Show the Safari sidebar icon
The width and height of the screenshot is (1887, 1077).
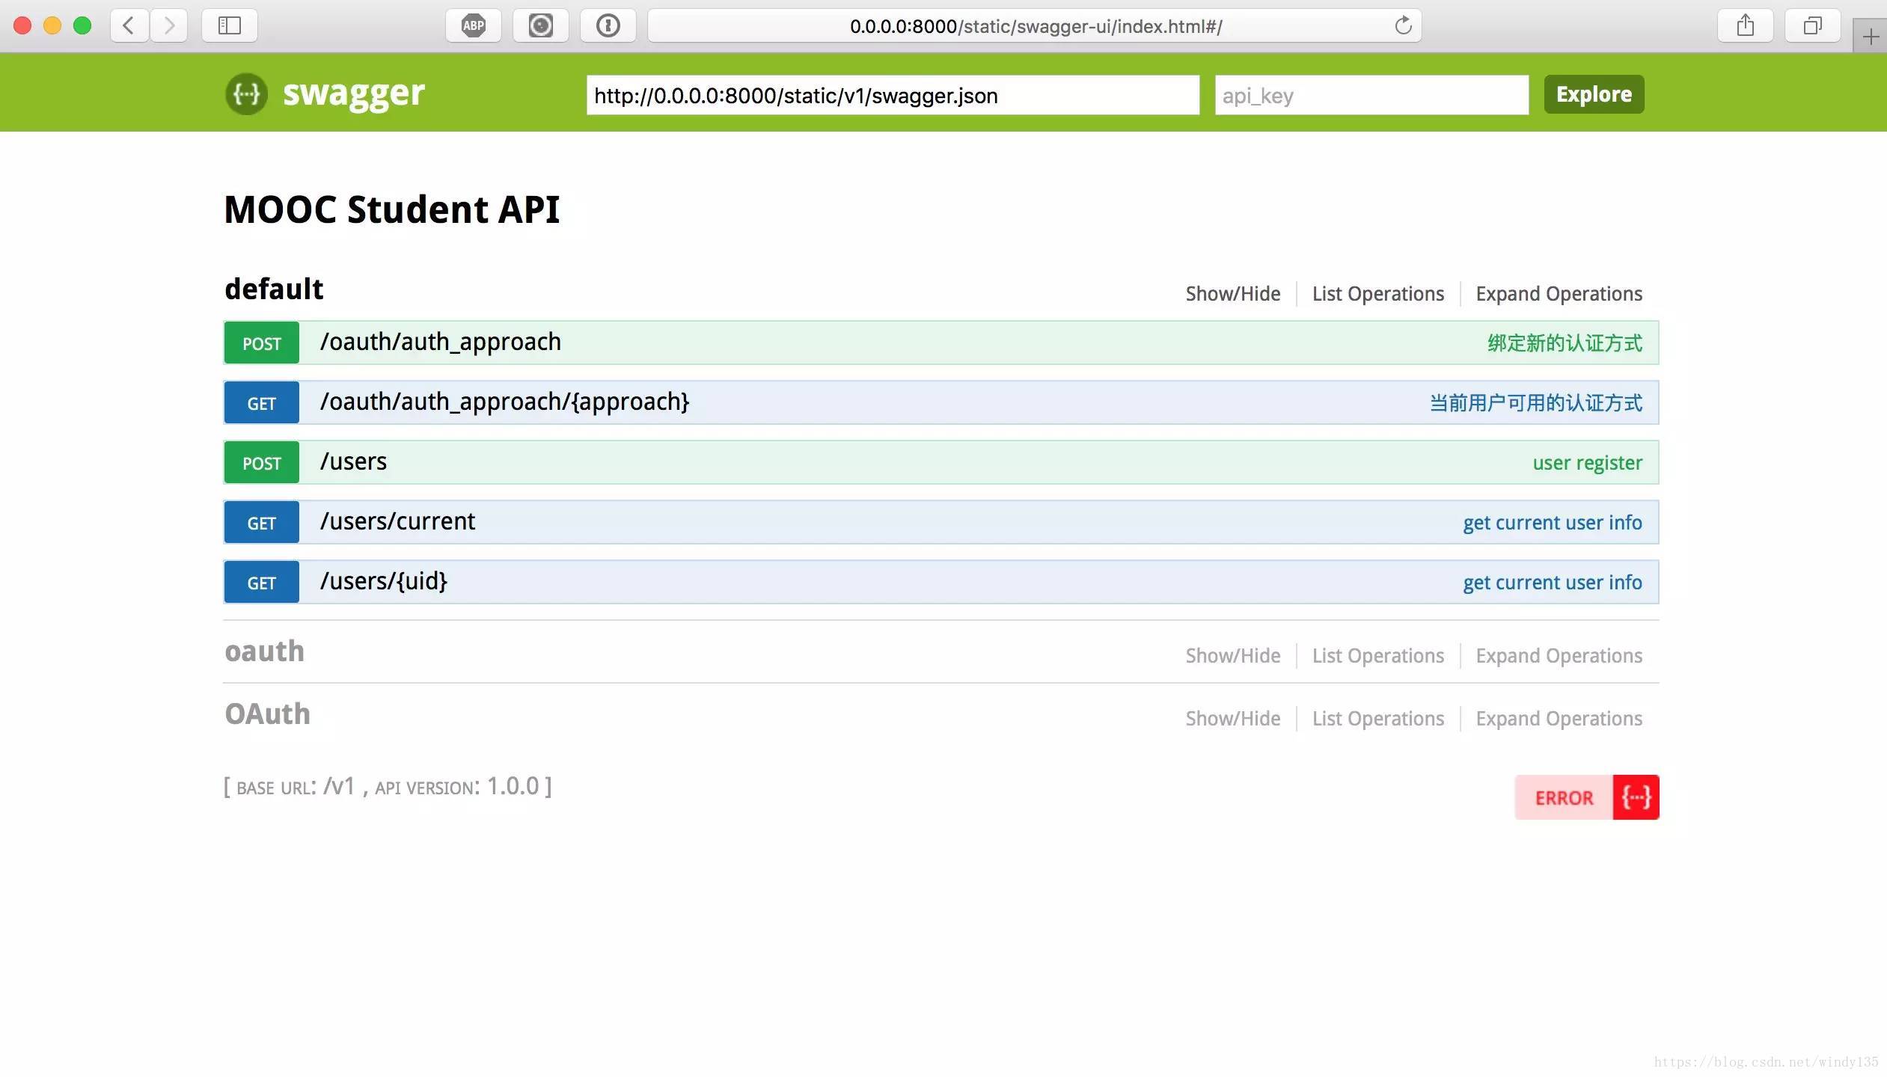(x=230, y=26)
